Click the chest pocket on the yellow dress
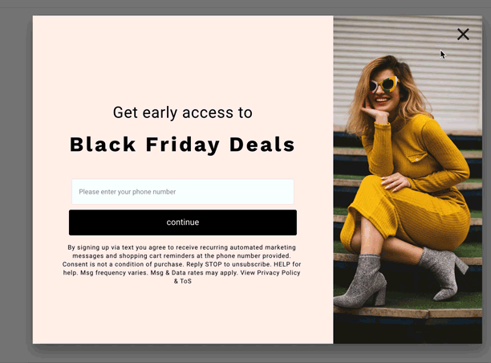Image resolution: width=491 pixels, height=363 pixels. coord(417,157)
